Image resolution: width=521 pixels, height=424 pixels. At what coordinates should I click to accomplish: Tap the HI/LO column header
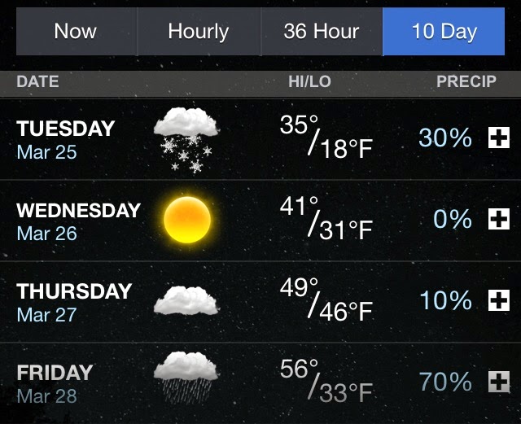tap(312, 81)
